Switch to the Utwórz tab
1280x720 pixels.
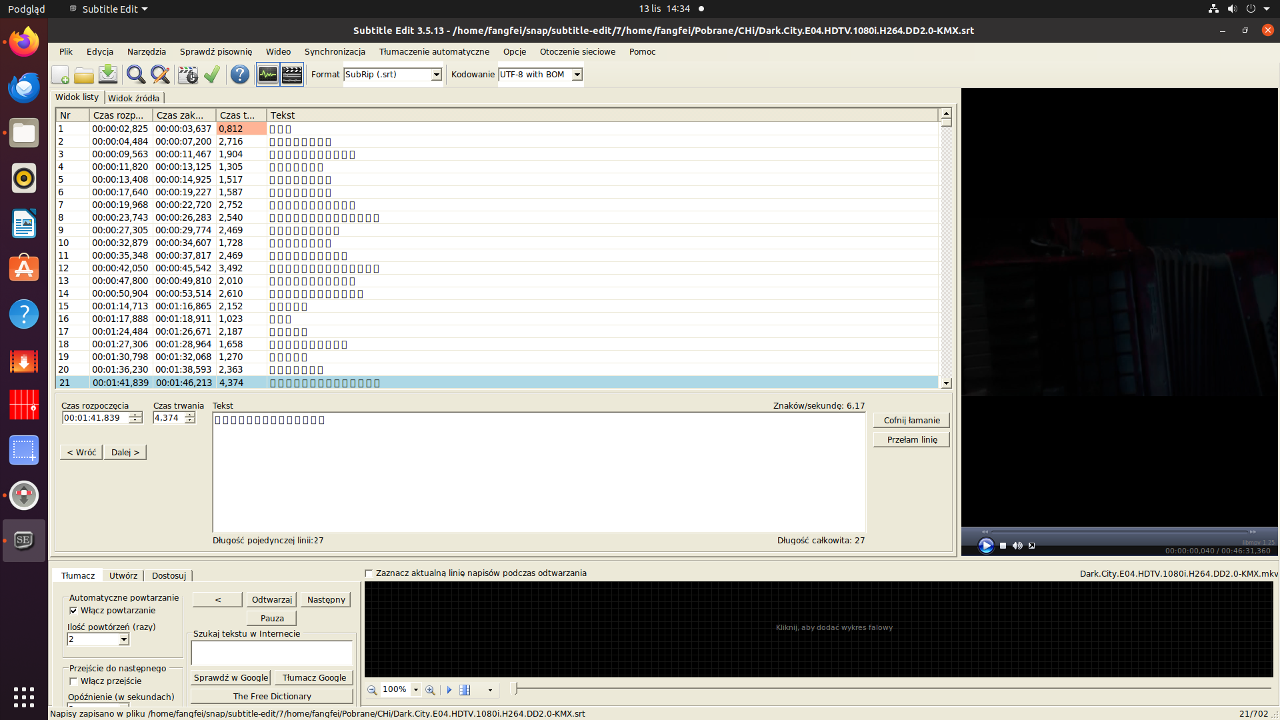coord(123,575)
